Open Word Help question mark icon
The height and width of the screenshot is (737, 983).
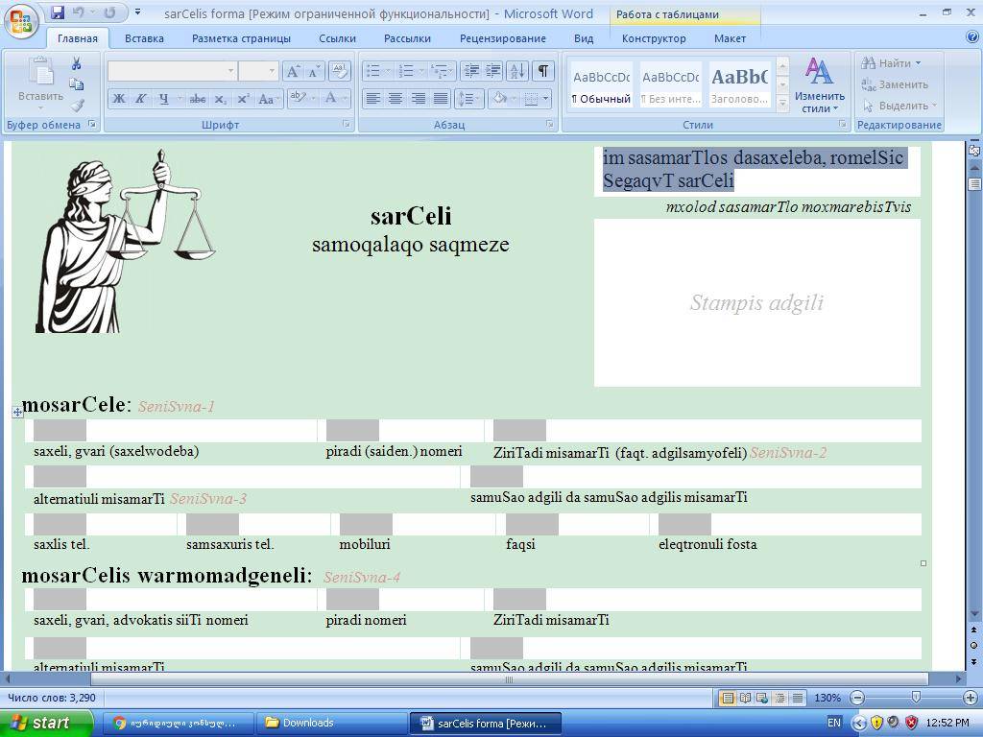tap(972, 37)
